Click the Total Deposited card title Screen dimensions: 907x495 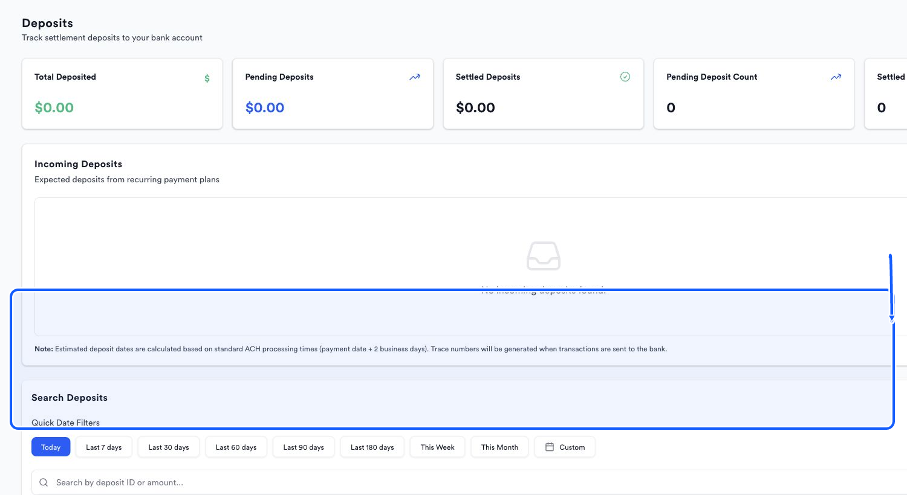[x=65, y=77]
